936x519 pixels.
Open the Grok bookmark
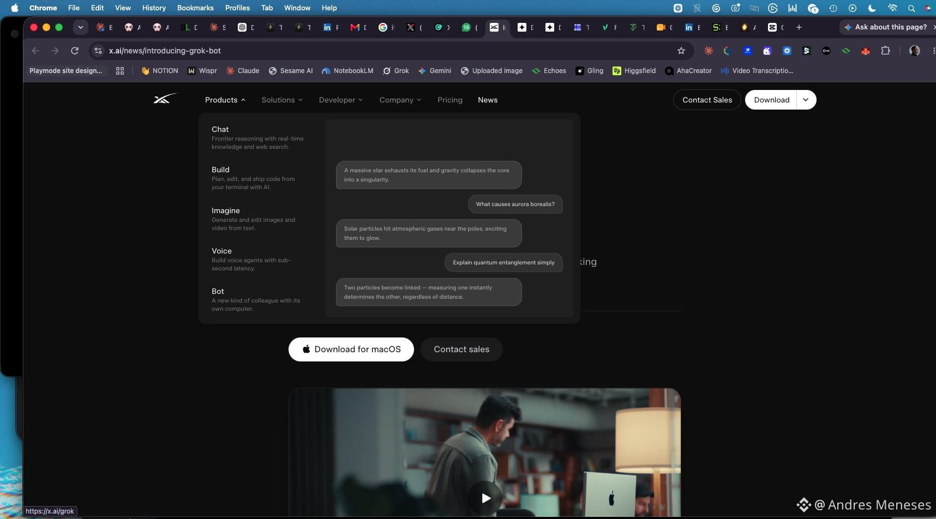396,71
